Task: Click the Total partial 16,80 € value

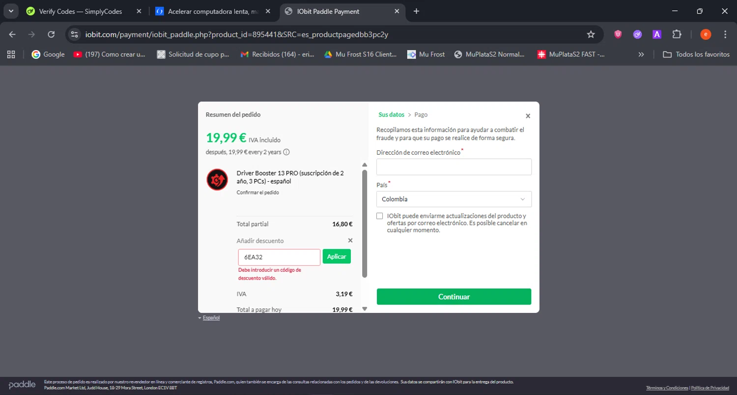Action: (x=342, y=224)
